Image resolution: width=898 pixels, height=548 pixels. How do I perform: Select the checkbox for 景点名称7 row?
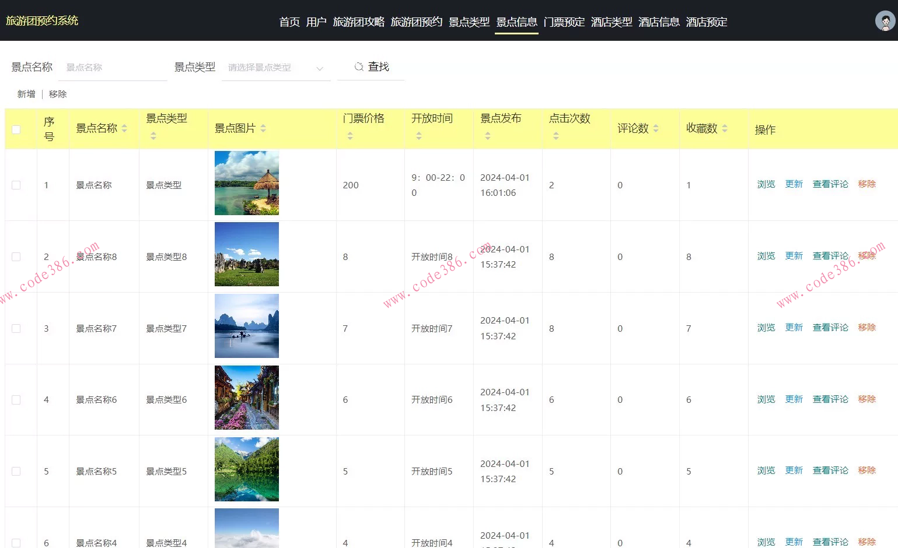[x=16, y=328]
